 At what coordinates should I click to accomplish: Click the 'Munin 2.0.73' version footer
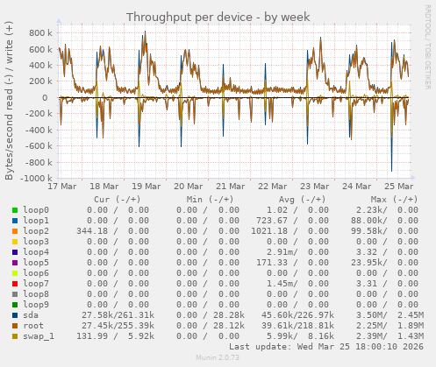(x=218, y=357)
